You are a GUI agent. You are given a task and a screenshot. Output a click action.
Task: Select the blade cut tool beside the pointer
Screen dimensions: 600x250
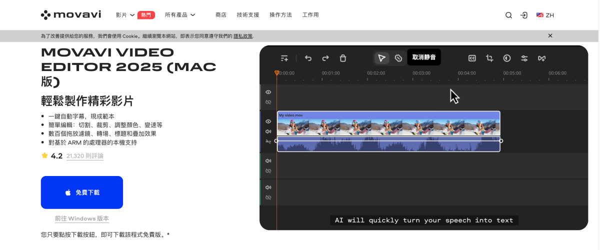click(398, 58)
